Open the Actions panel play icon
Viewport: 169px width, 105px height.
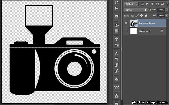[x=117, y=8]
